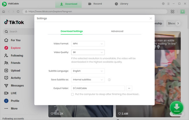Open LIVE in TikTok sidebar

coord(10,93)
